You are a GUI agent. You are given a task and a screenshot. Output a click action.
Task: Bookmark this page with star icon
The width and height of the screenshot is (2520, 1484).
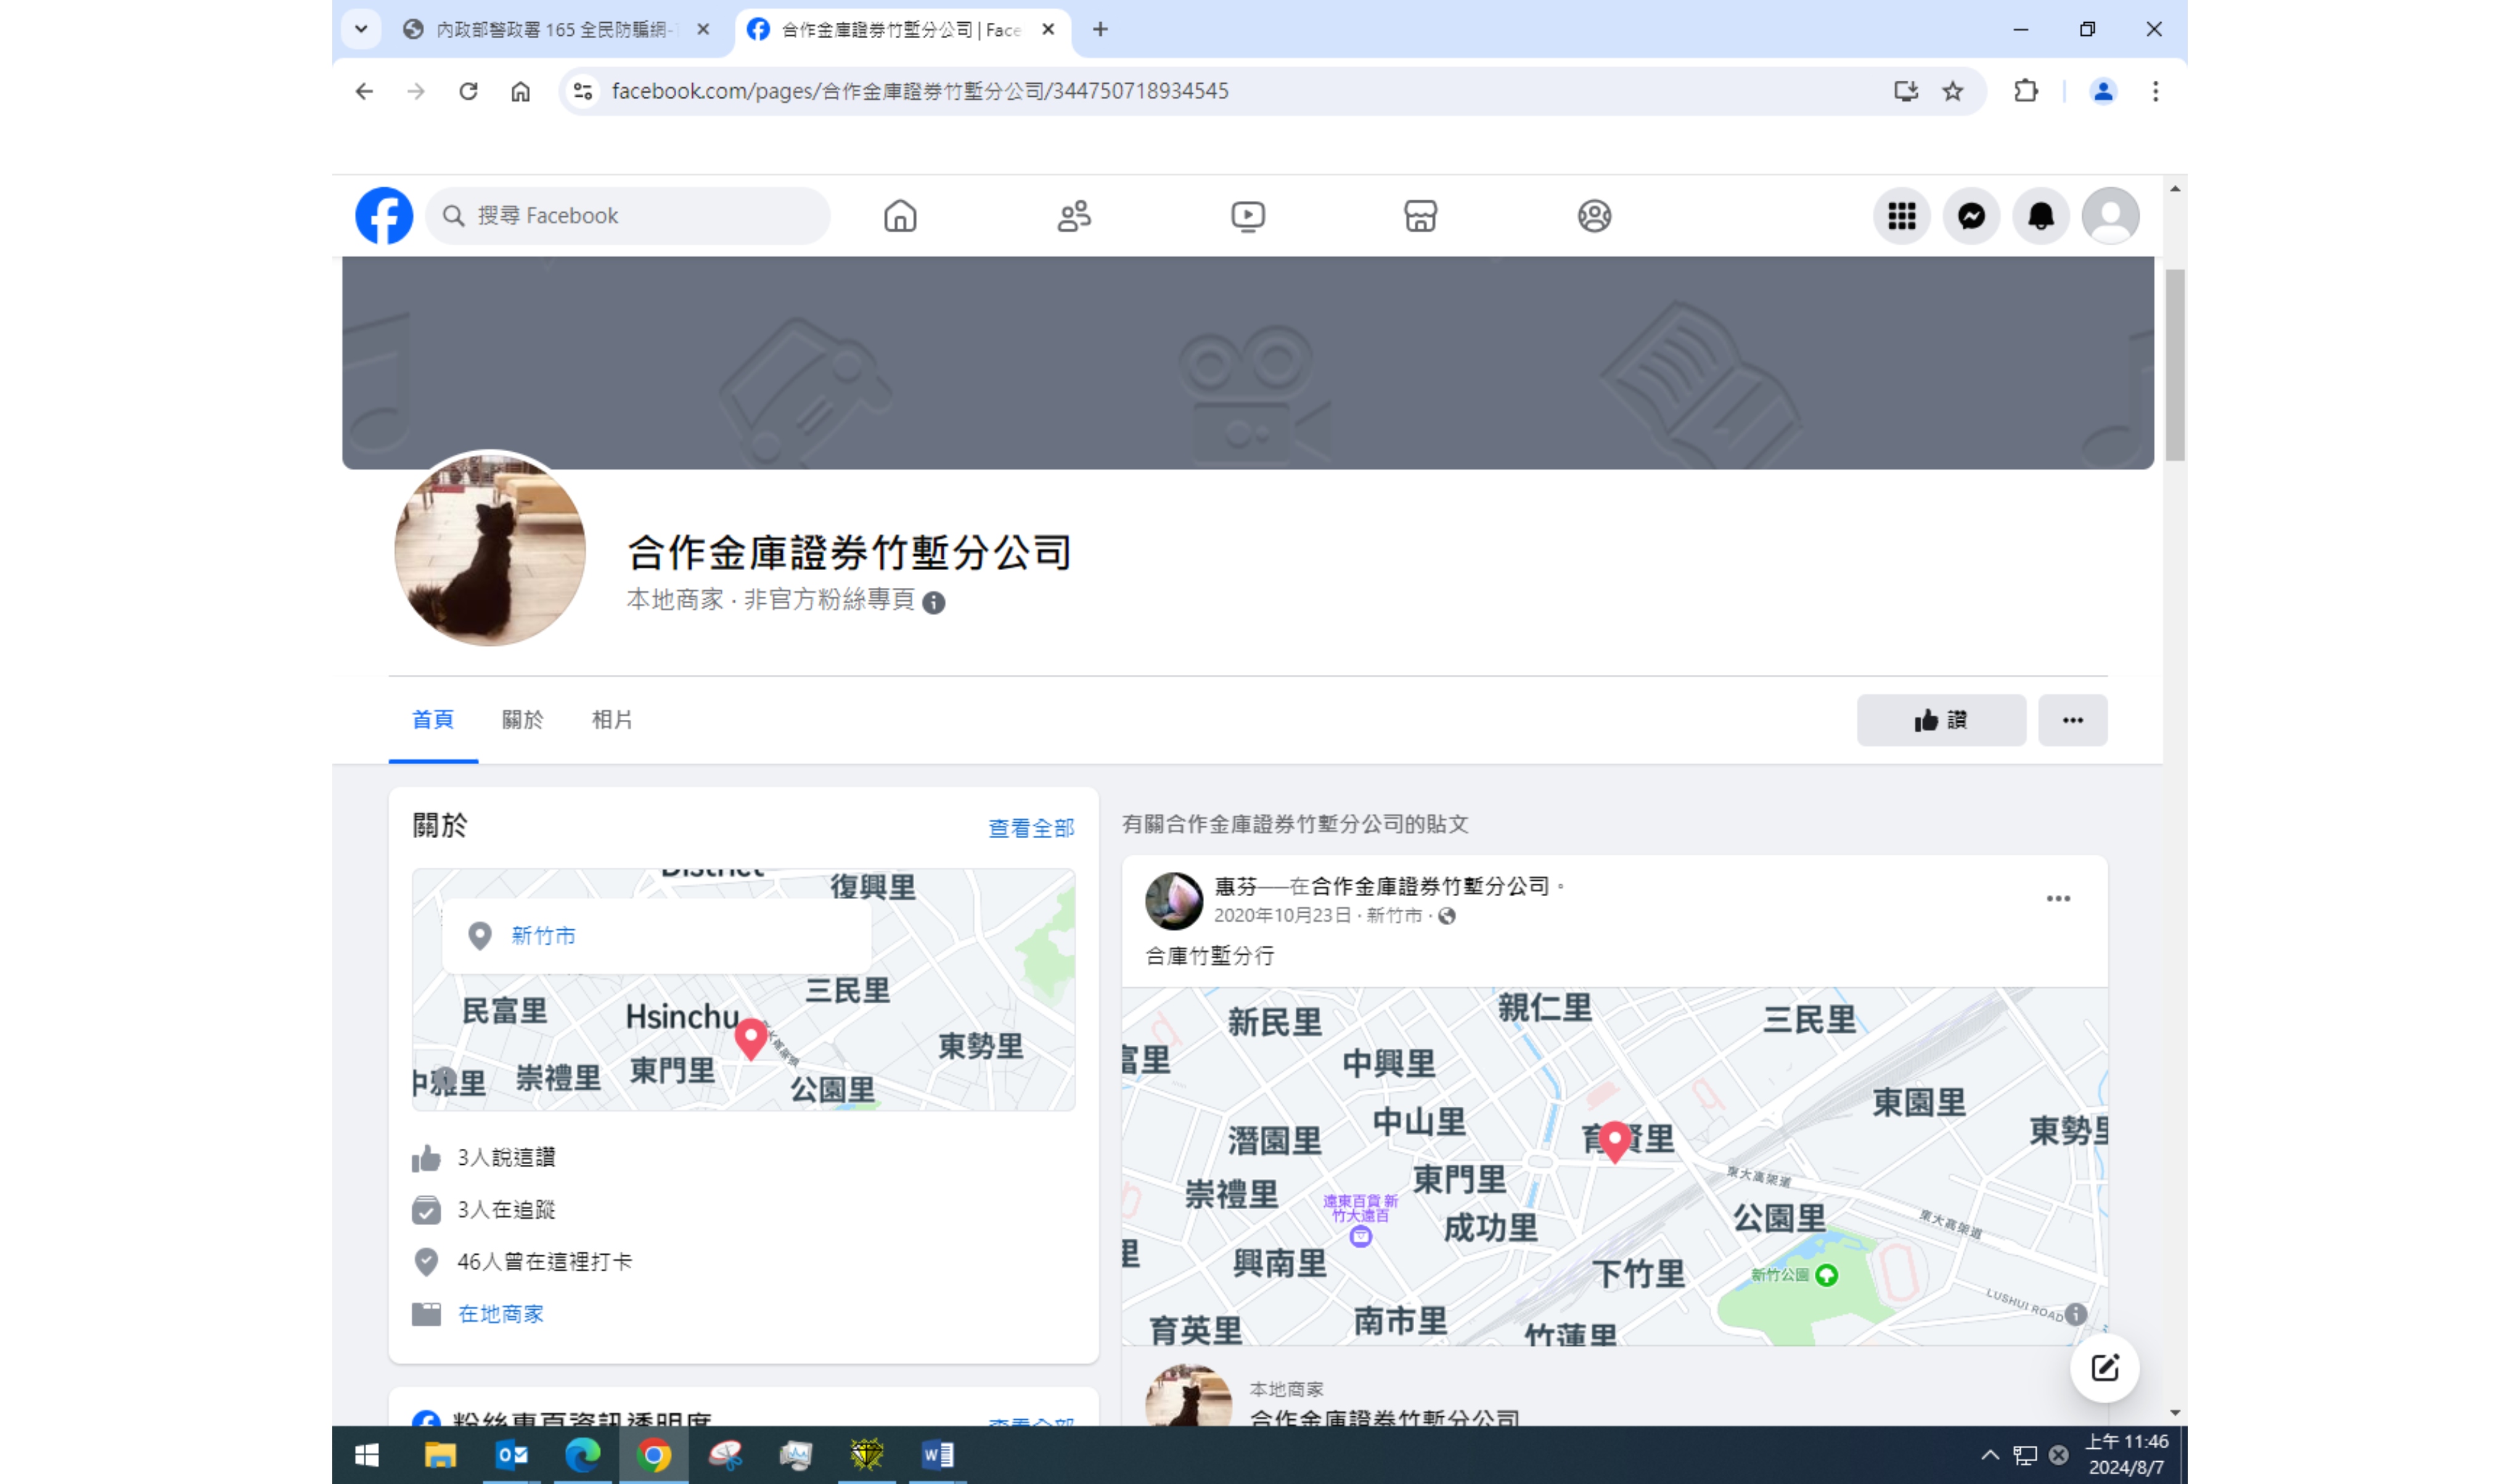coord(1952,91)
